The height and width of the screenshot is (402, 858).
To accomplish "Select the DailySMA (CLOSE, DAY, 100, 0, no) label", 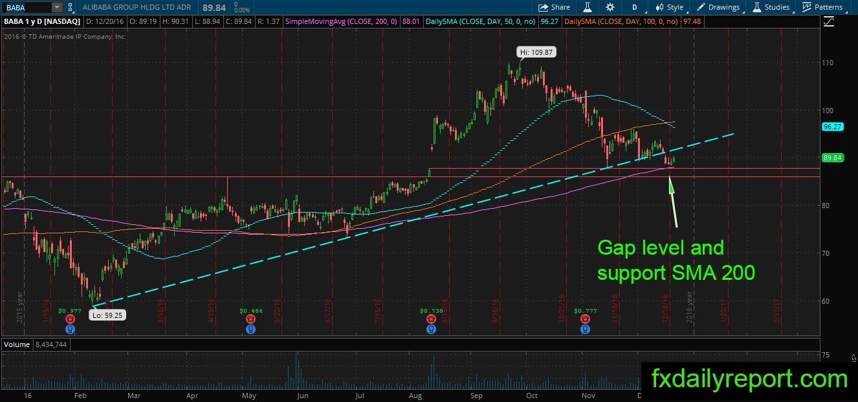I will pos(622,21).
